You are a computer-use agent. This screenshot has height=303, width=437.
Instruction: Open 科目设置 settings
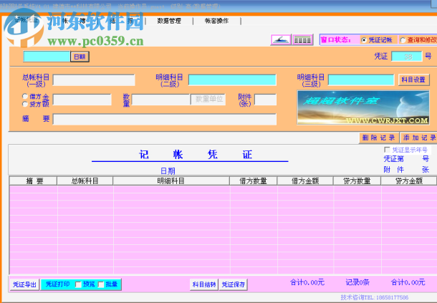[x=413, y=80]
